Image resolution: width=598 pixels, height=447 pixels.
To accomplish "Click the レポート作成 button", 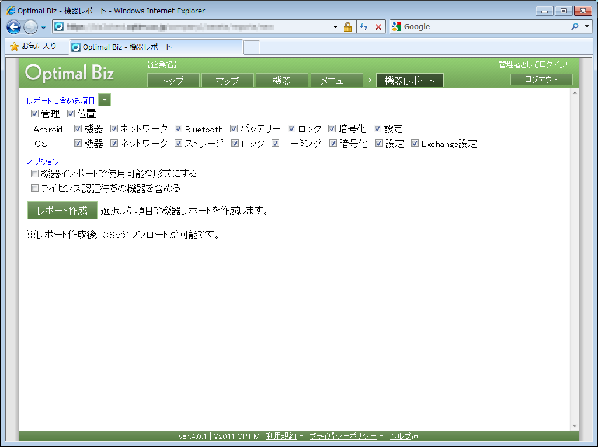I will 62,210.
